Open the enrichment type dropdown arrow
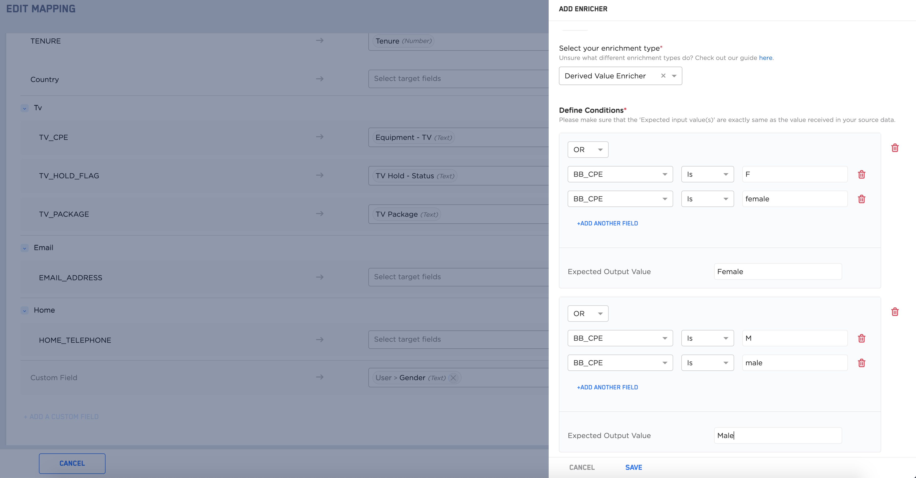The width and height of the screenshot is (916, 478). (674, 76)
